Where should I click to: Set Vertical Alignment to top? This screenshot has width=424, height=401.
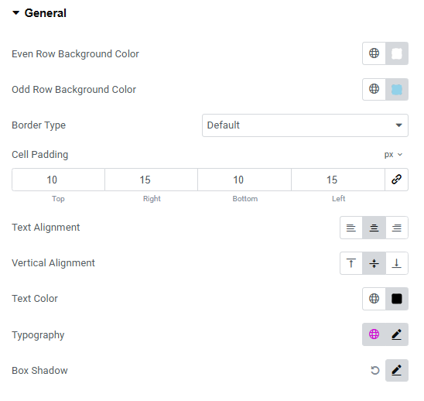tap(351, 263)
